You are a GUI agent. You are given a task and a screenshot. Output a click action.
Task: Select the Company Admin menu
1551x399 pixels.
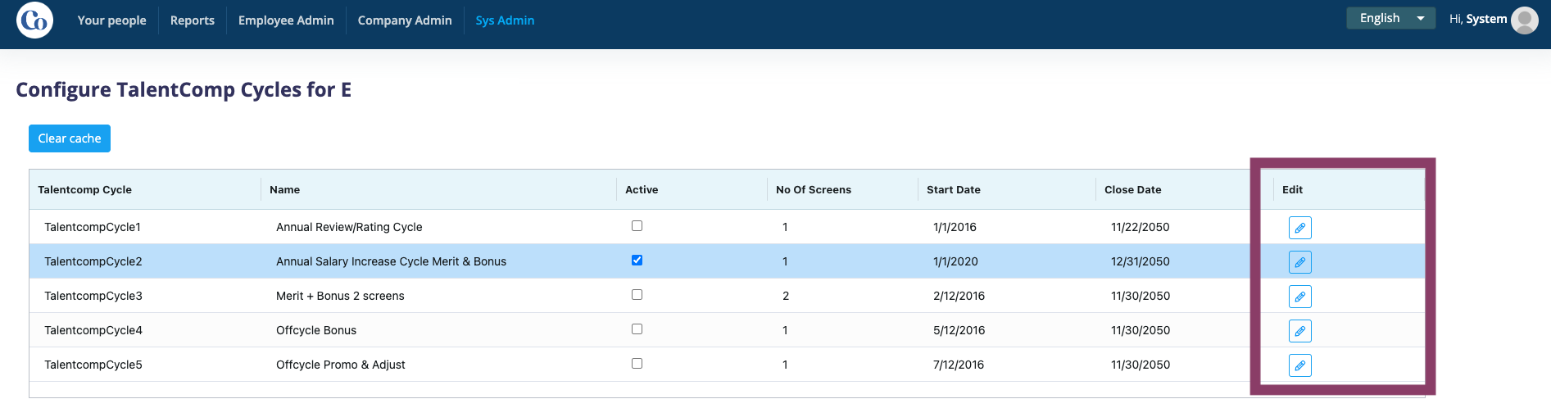coord(405,20)
